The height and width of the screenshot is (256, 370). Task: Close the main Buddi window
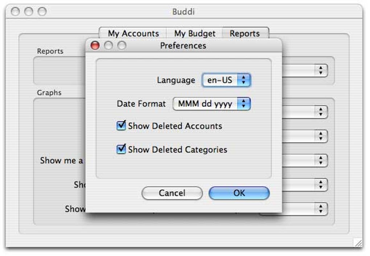point(15,11)
